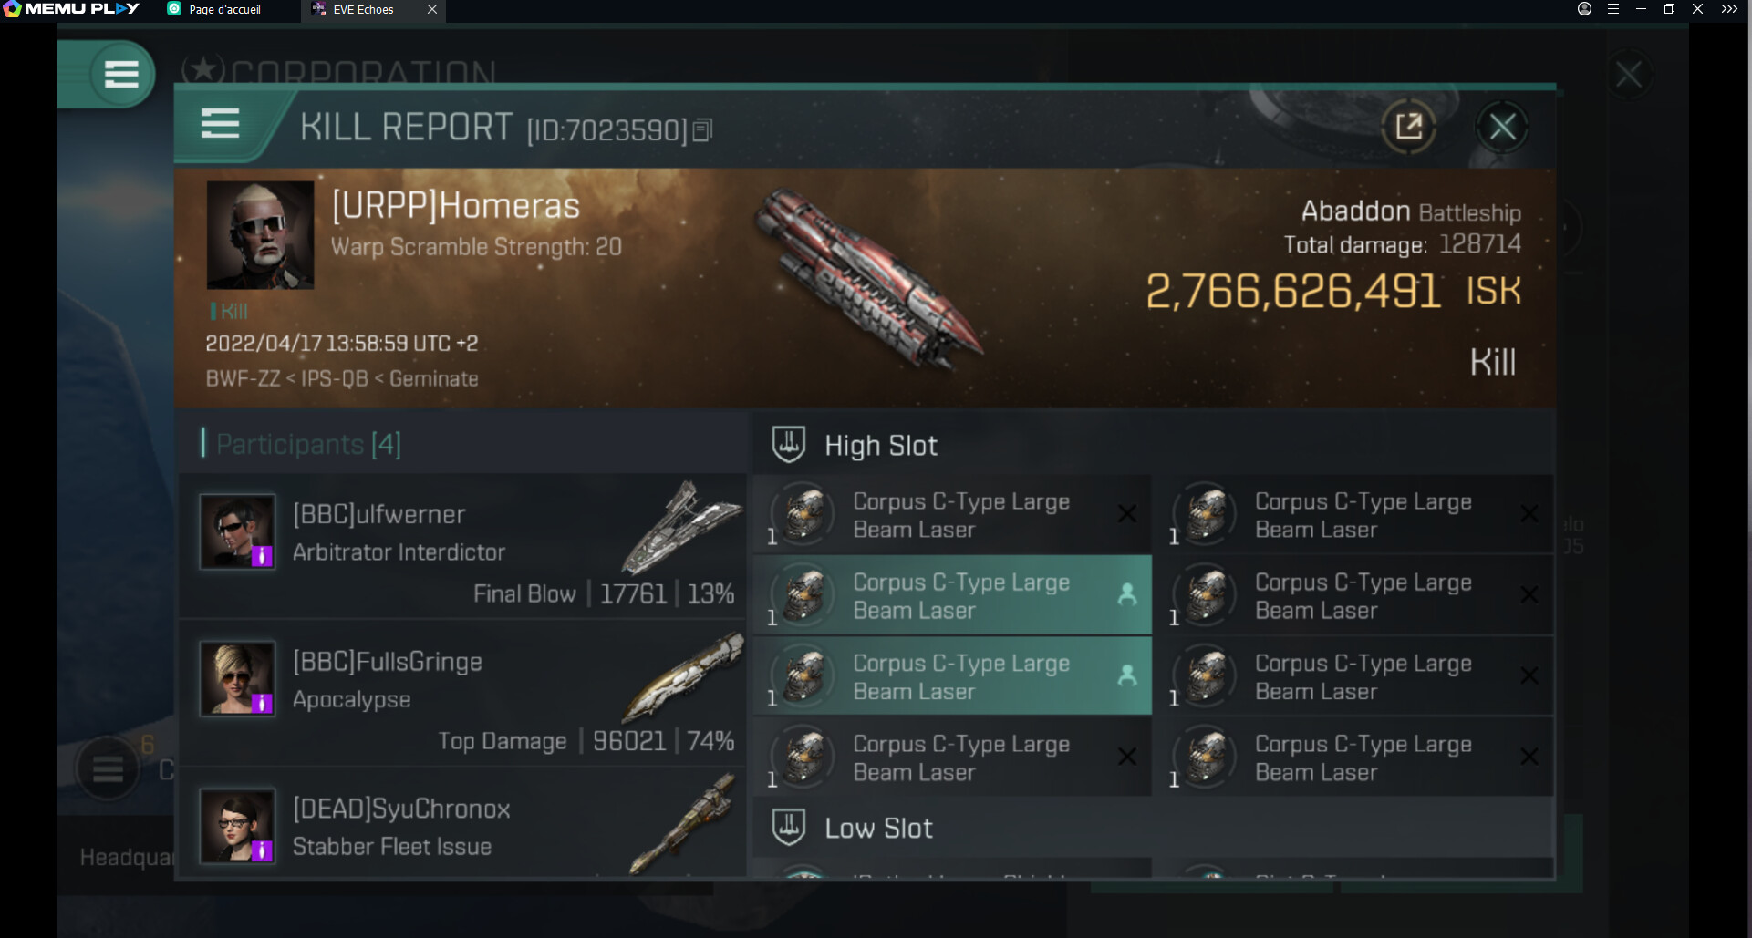Screen dimensions: 1752x938
Task: Select the second highlighted Beam Laser row
Action: point(951,676)
